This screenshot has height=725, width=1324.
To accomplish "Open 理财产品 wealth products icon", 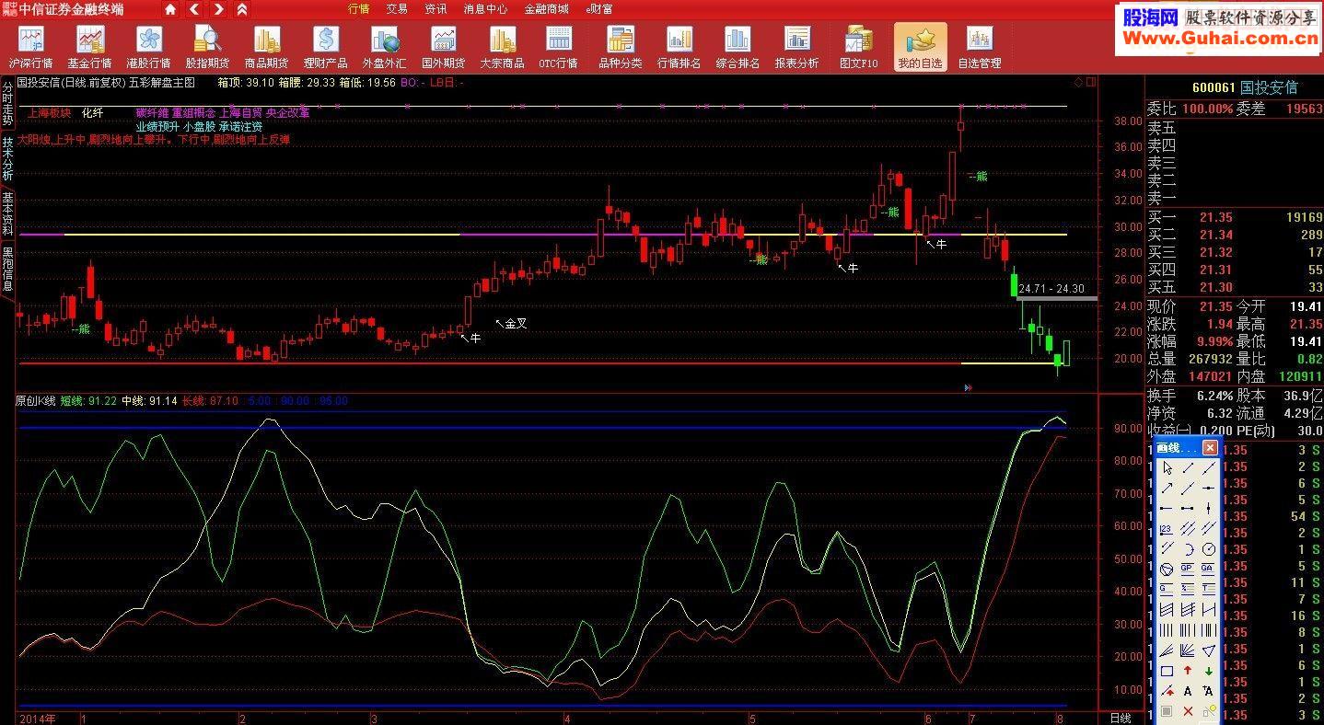I will (x=325, y=46).
